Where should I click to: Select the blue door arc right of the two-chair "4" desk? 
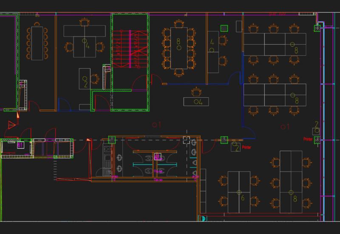pyautogui.click(x=235, y=78)
